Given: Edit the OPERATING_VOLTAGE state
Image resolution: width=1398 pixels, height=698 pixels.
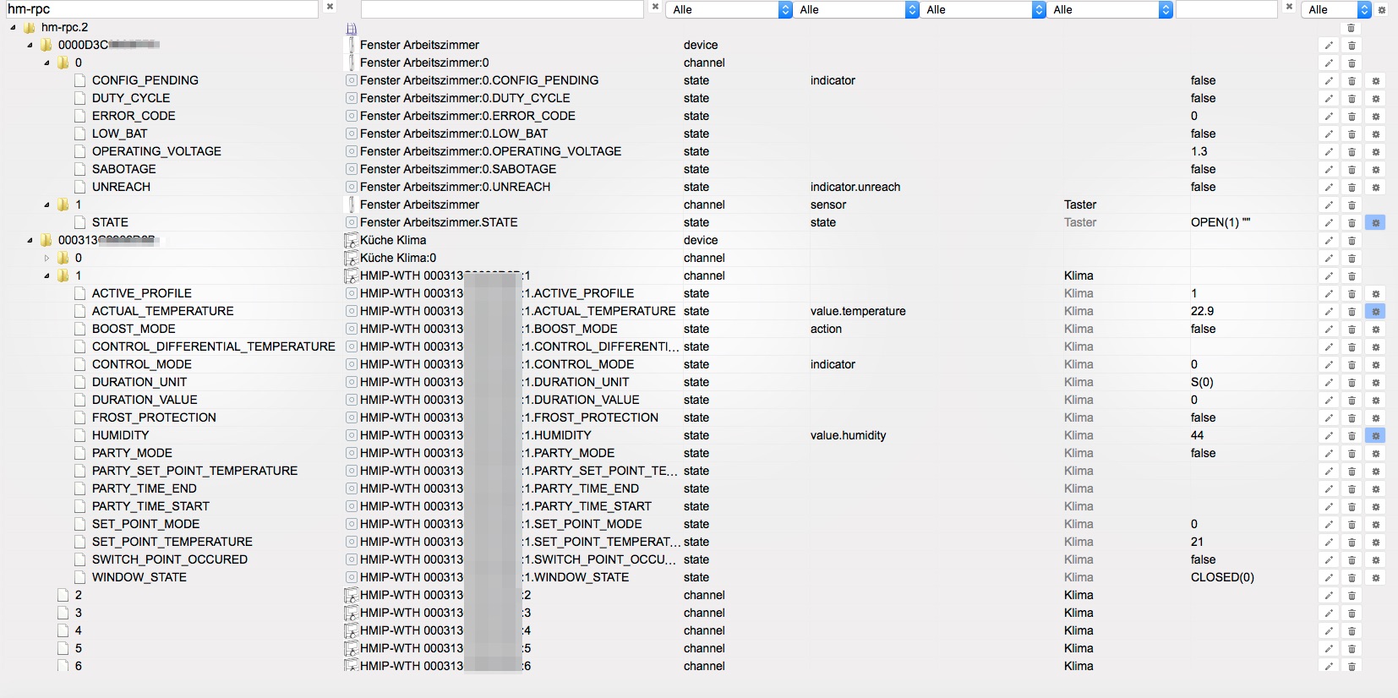Looking at the screenshot, I should pos(1329,152).
